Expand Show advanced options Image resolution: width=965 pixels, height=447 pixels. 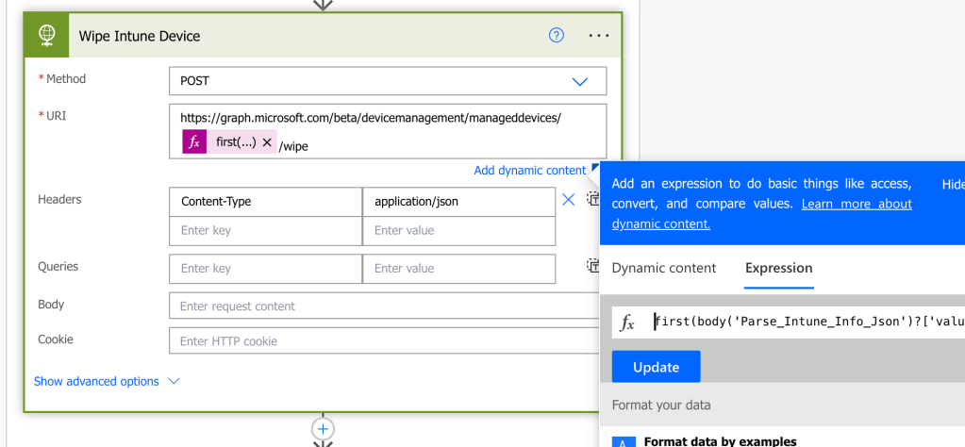[106, 381]
